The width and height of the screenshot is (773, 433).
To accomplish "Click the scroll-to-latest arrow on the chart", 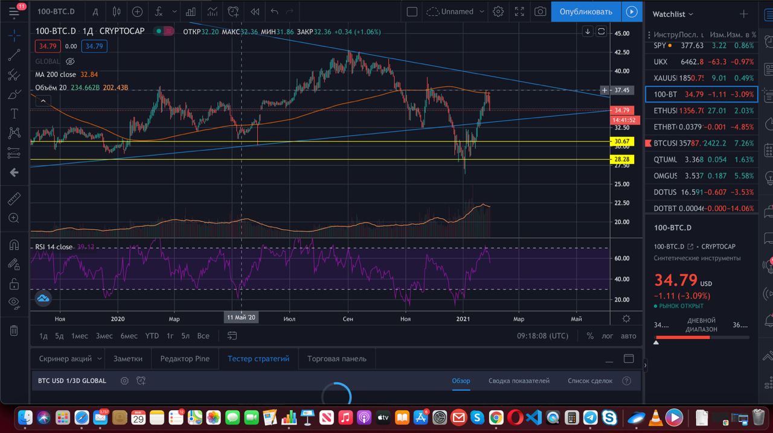I will 588,31.
